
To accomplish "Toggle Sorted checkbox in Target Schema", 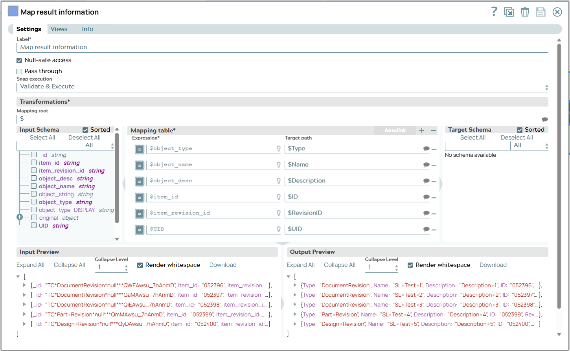I will (520, 130).
